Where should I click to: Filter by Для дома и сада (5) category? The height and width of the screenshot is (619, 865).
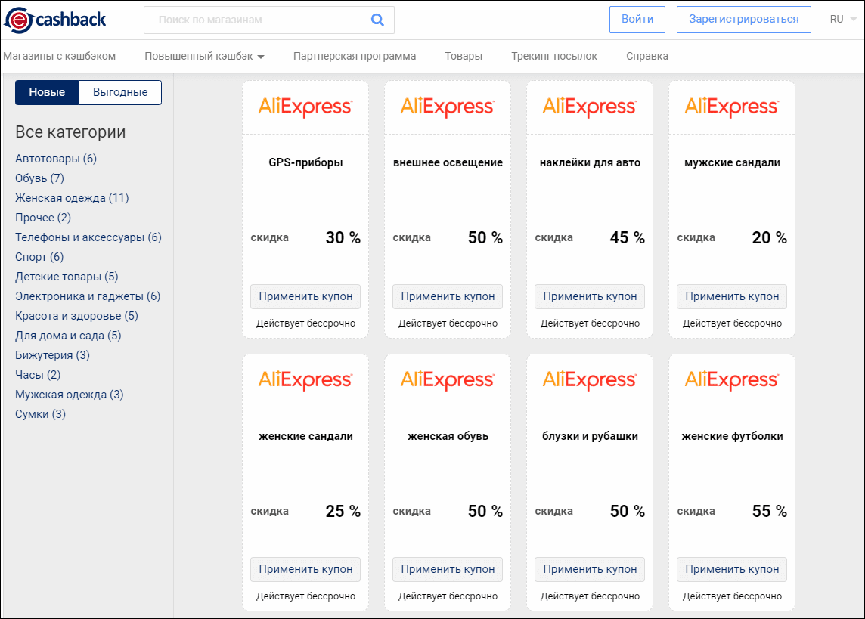tap(68, 336)
